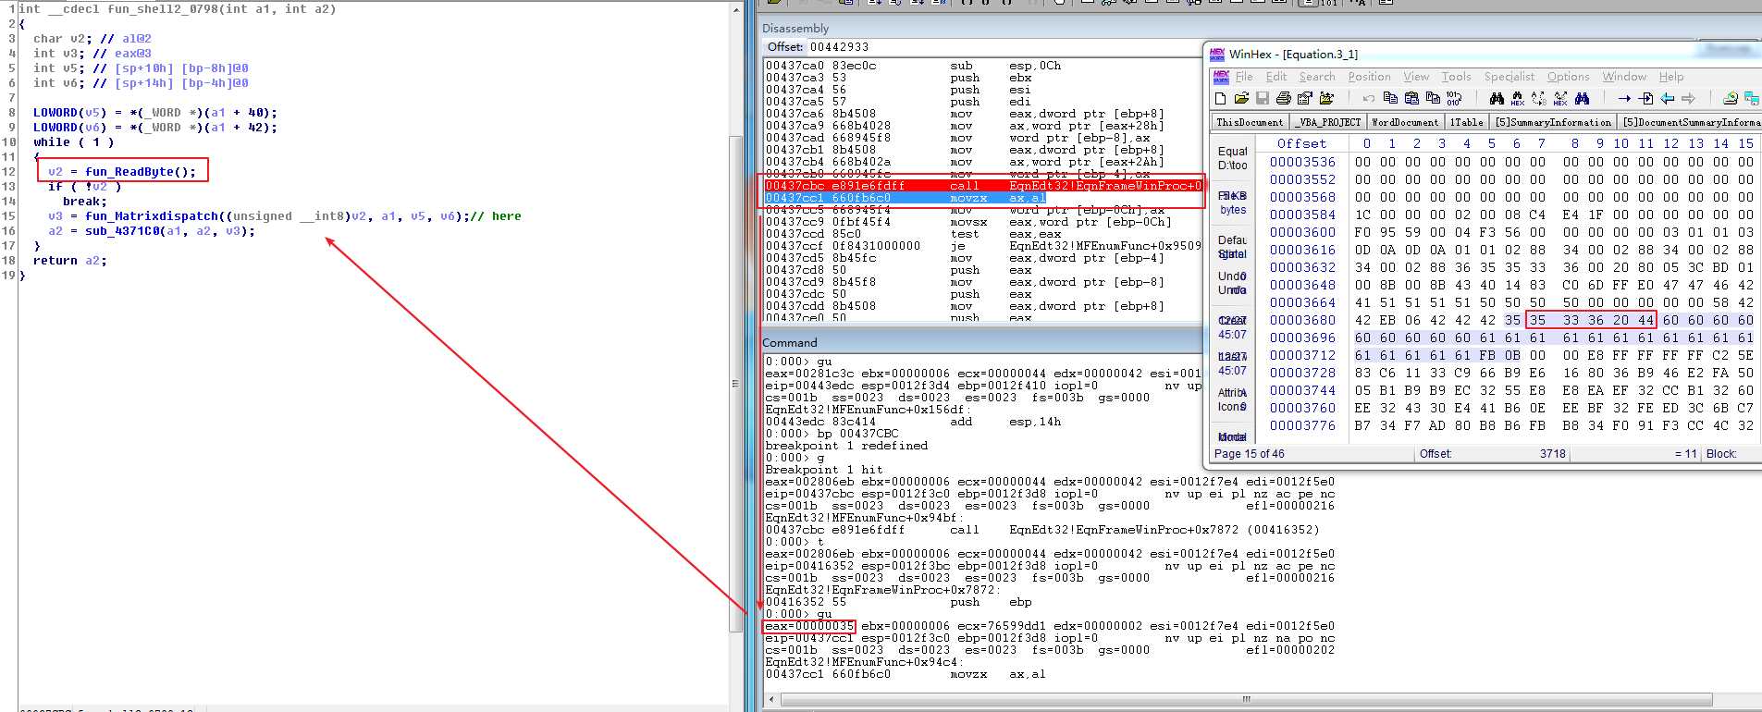
Task: Switch to the [5]SummaryInformation tab
Action: point(1553,122)
